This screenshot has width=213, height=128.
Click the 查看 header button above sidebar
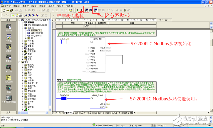[x=8, y=20]
